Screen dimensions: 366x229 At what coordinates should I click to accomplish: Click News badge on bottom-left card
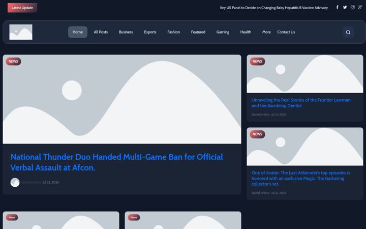[x=12, y=217]
